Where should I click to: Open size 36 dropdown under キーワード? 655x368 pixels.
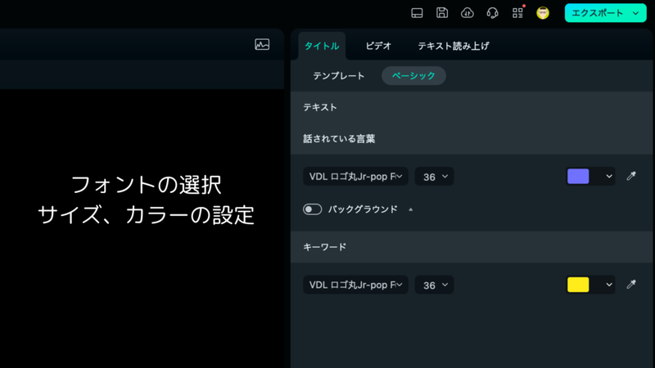434,285
